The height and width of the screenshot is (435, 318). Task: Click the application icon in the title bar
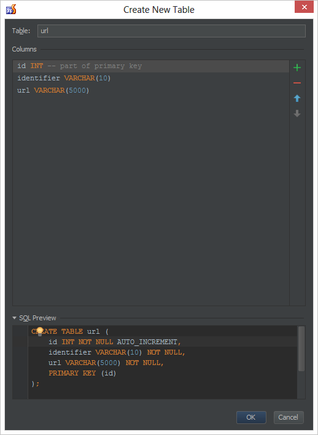coord(11,9)
